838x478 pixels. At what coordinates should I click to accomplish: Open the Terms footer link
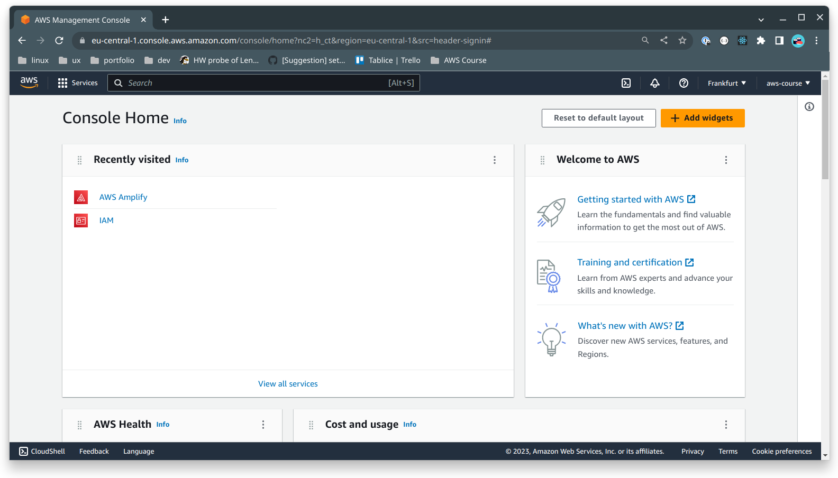coord(728,451)
